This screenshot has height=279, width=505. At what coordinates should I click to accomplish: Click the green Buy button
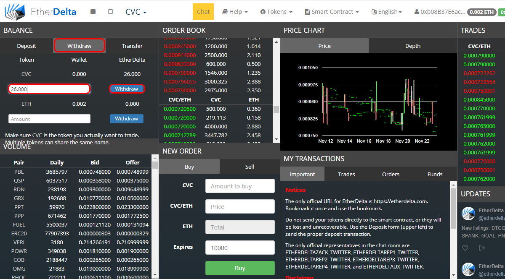point(240,268)
